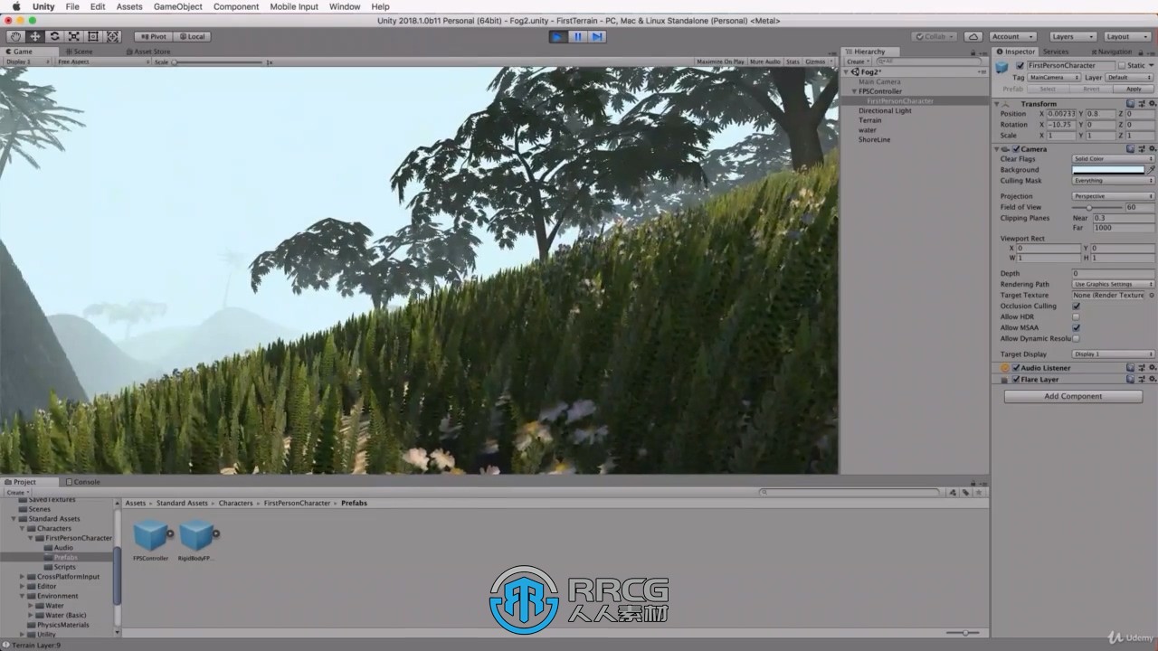Click the FPSController prefab asset
Screen dimensions: 1158x651
click(x=150, y=541)
